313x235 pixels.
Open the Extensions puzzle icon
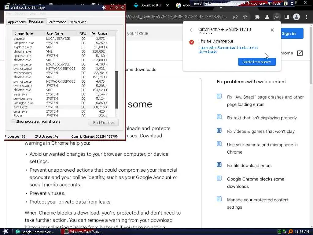click(257, 17)
